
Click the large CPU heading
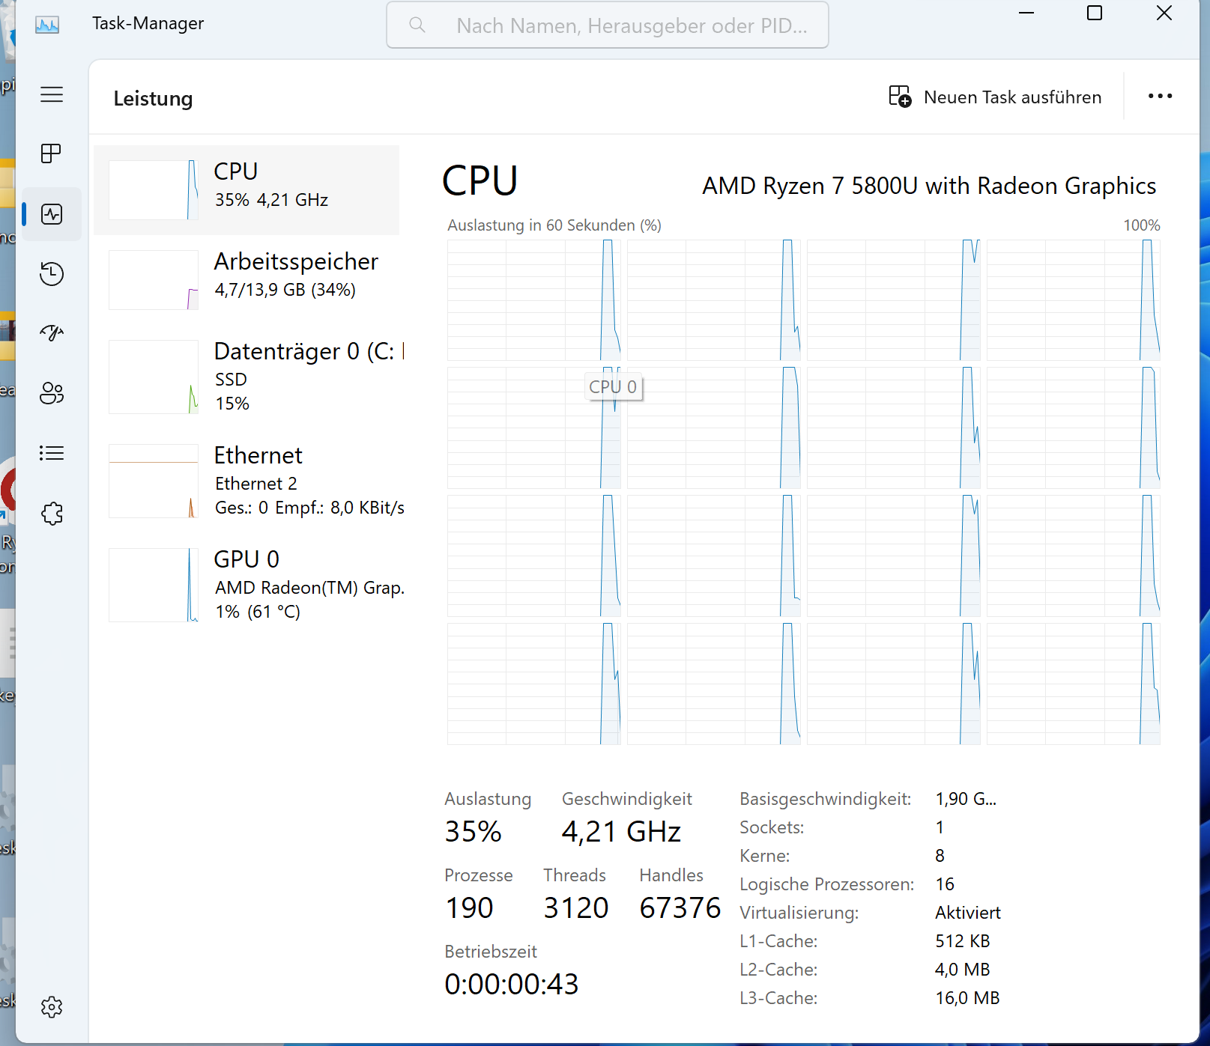pos(480,181)
